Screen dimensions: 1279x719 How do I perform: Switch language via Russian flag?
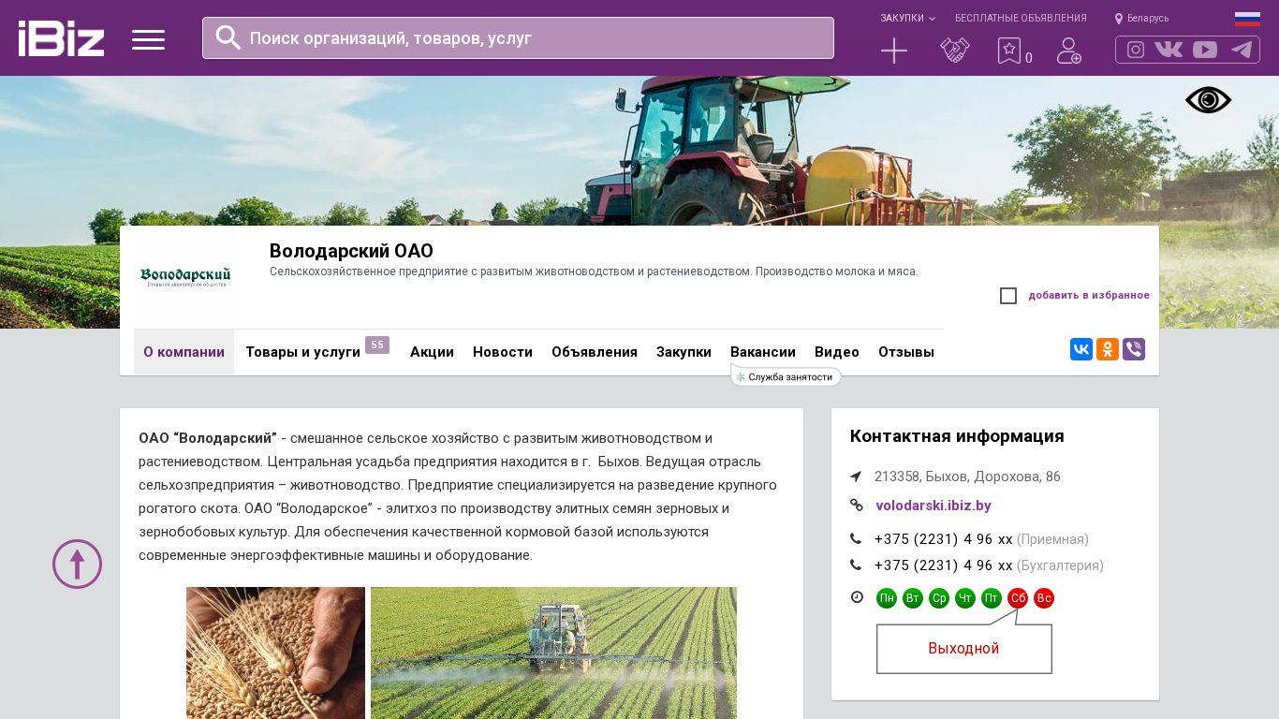[1247, 19]
